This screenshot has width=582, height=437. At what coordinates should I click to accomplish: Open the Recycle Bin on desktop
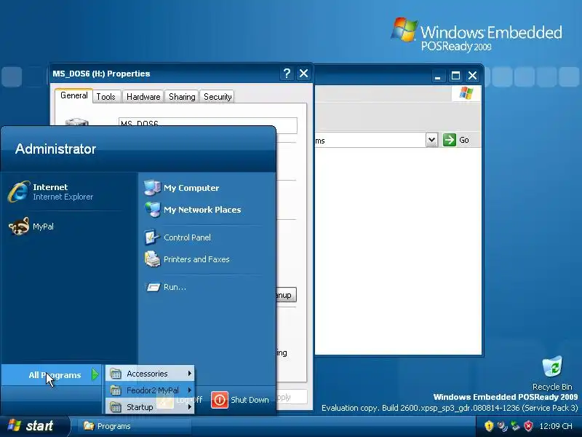552,373
